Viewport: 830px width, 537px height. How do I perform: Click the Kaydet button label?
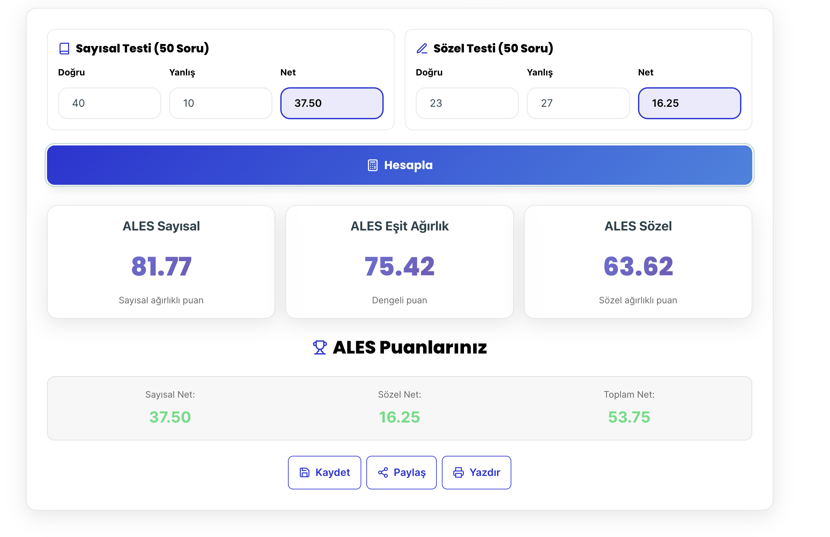[332, 472]
